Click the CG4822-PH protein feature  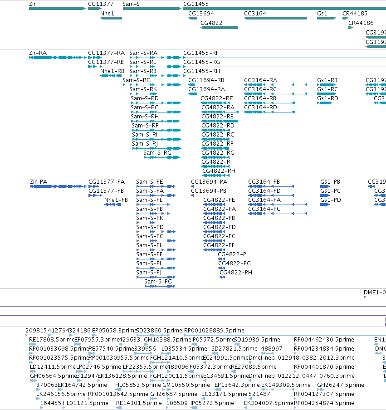click(222, 277)
